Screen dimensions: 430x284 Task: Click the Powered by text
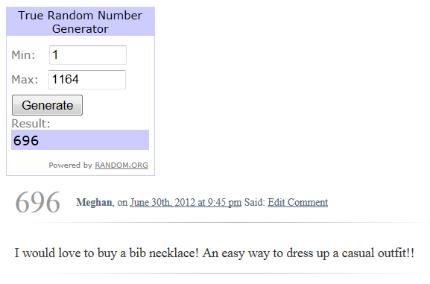pyautogui.click(x=70, y=165)
